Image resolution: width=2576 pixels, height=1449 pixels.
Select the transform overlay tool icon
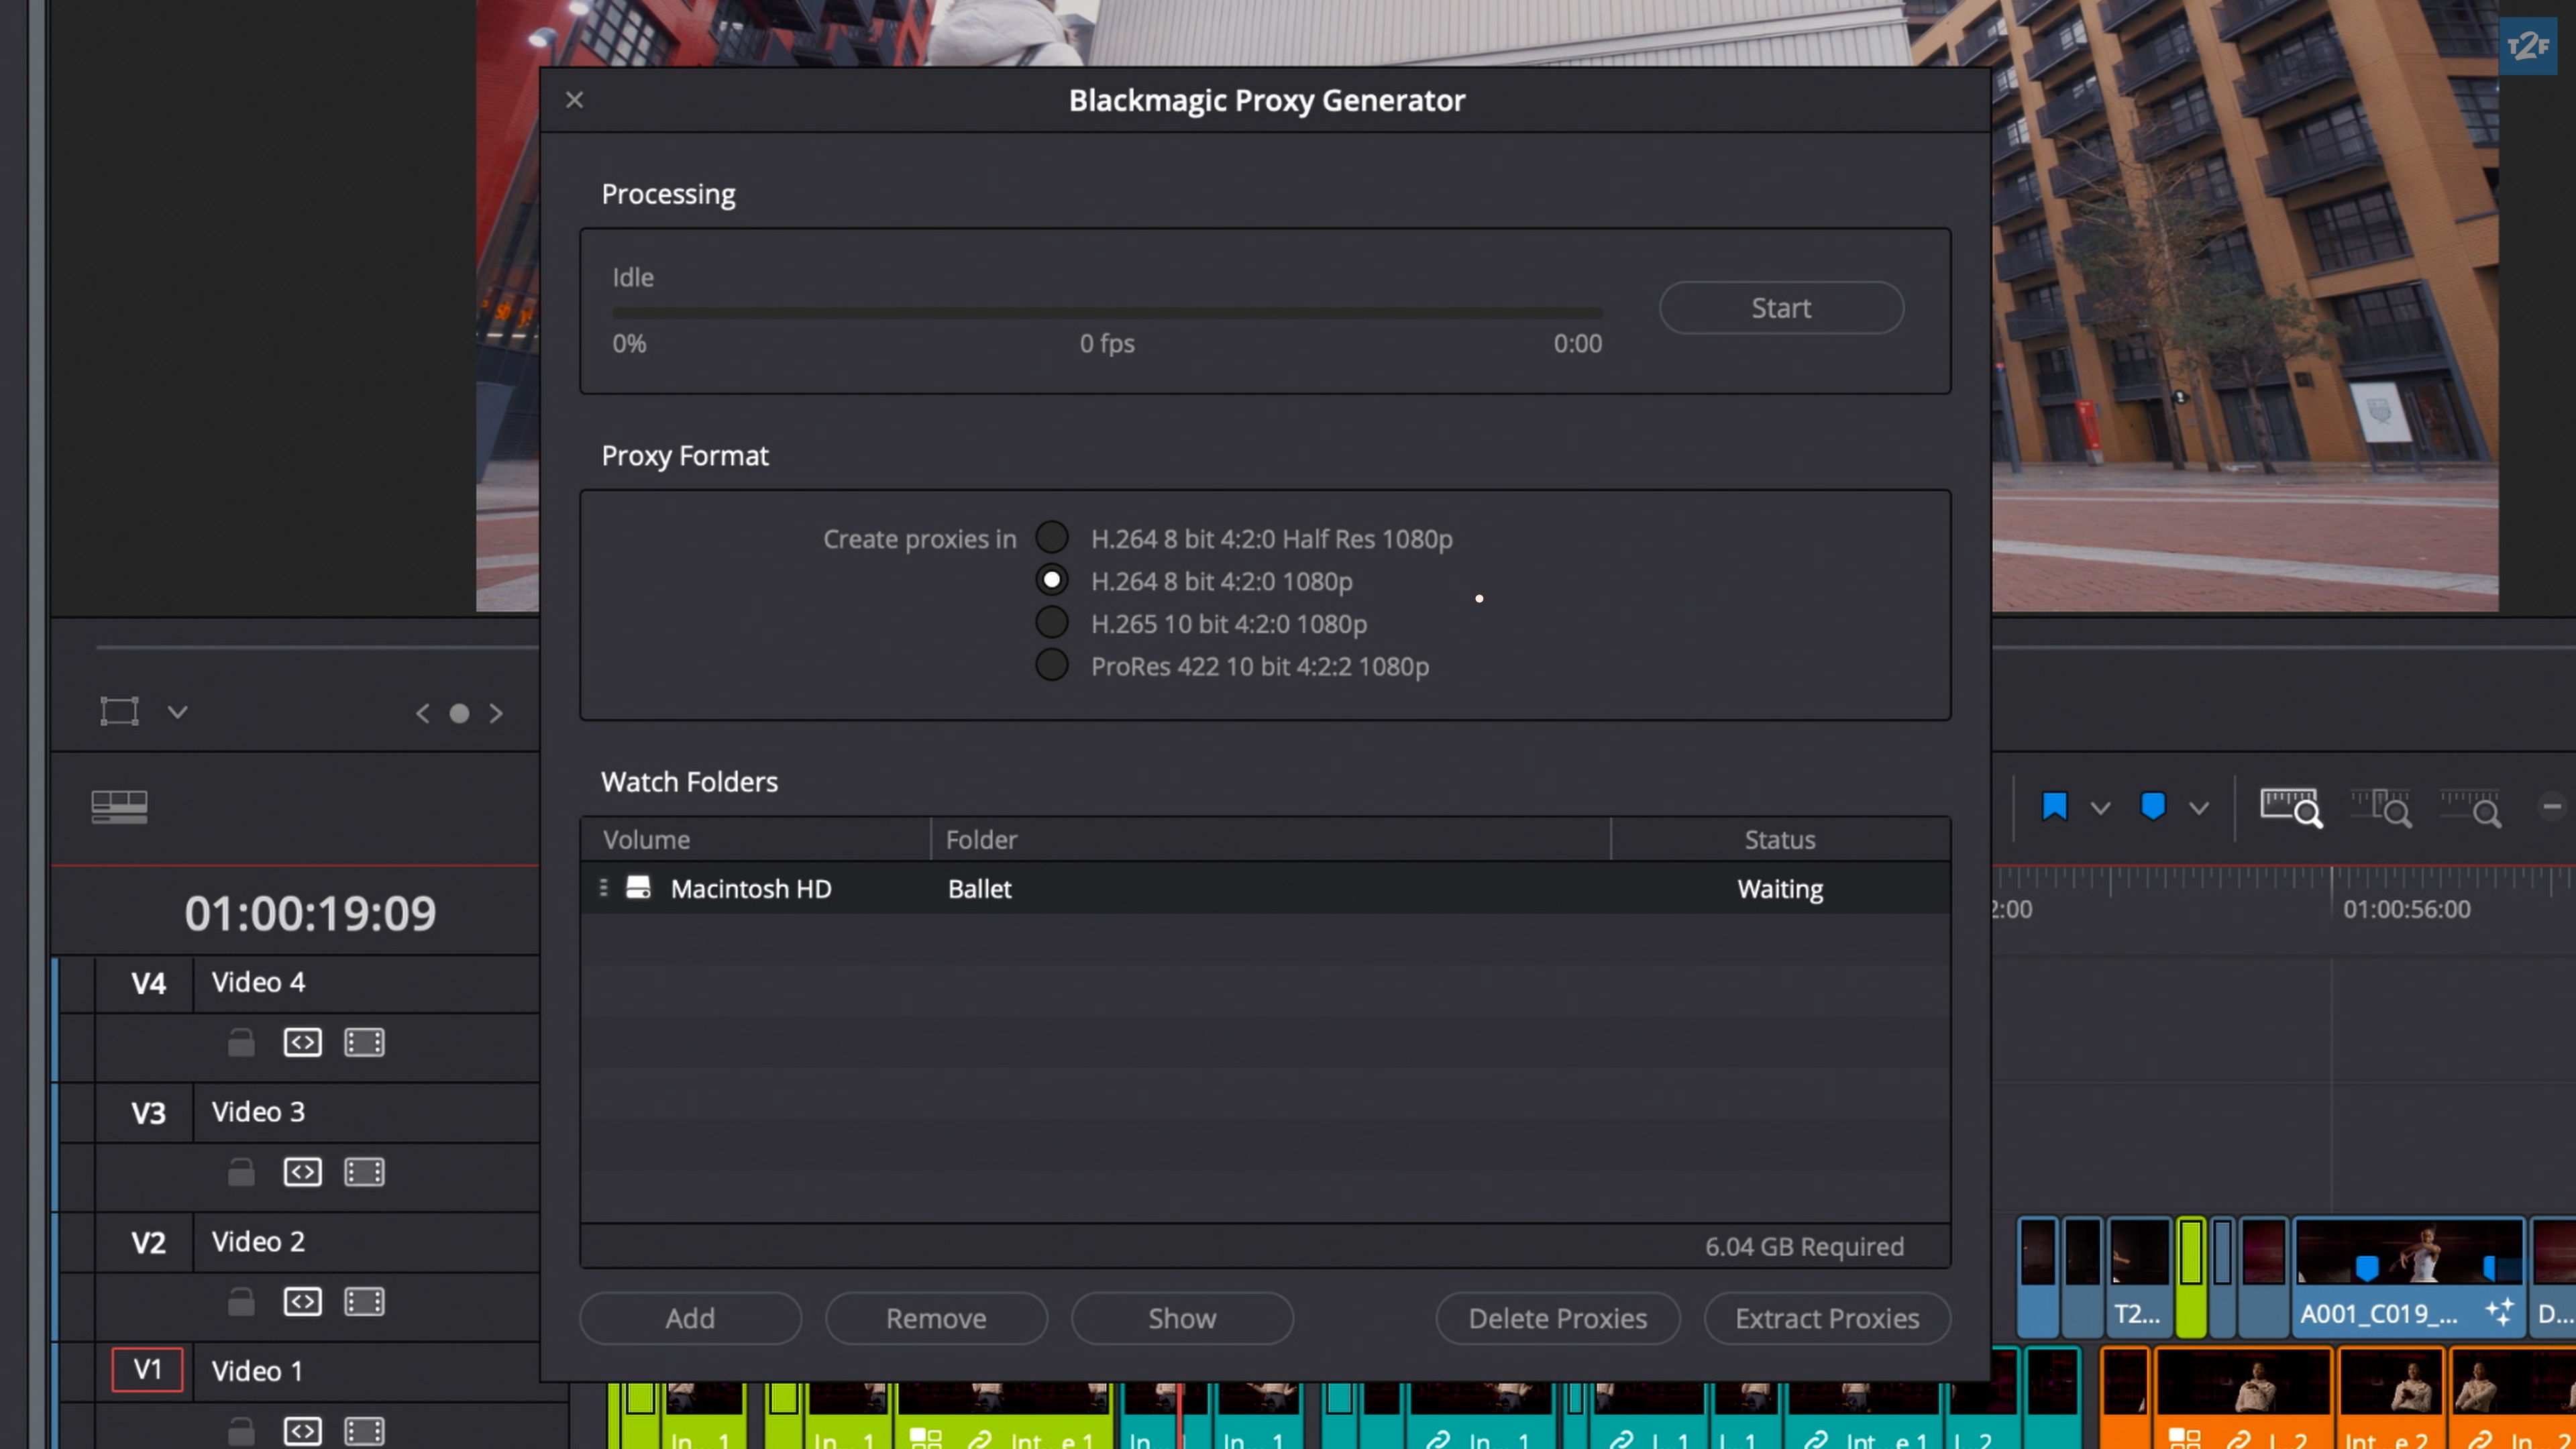tap(119, 712)
